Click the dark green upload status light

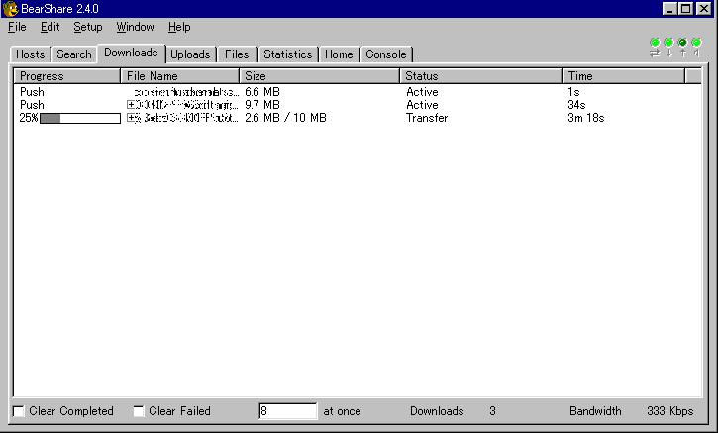point(682,43)
